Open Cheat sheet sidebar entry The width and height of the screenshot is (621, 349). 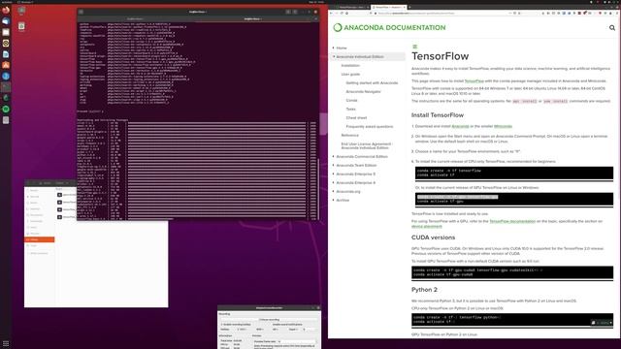click(356, 117)
